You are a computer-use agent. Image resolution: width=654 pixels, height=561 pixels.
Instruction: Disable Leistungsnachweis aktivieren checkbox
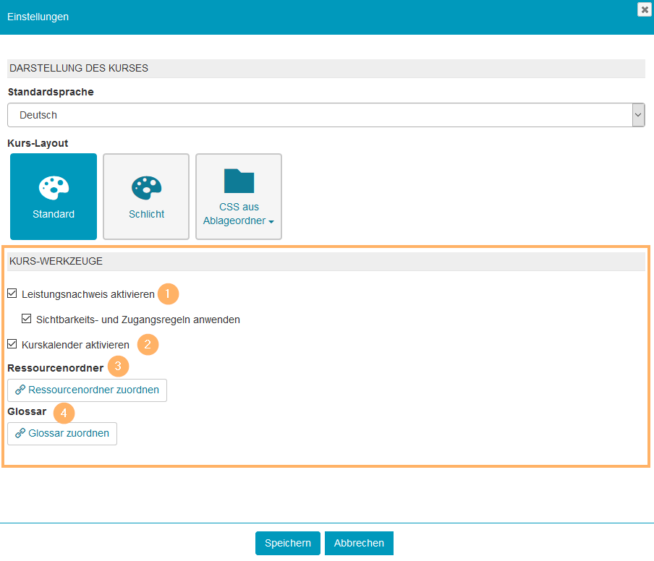[x=12, y=294]
